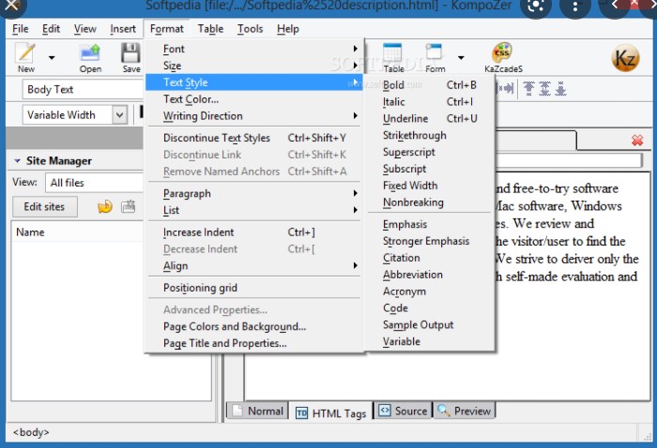The width and height of the screenshot is (657, 448).
Task: Select Citation style
Action: [430, 258]
